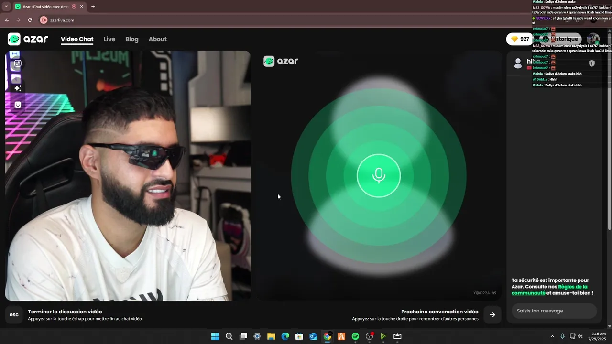Viewport: 612px width, 344px height.
Task: Click the Terminer la discussion vidéo label
Action: pyautogui.click(x=65, y=312)
